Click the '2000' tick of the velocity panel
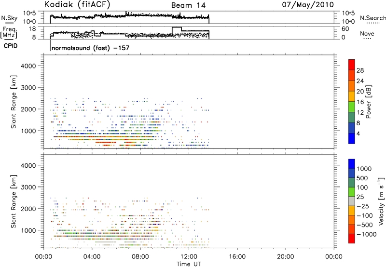The height and width of the screenshot is (267, 386). (28, 209)
